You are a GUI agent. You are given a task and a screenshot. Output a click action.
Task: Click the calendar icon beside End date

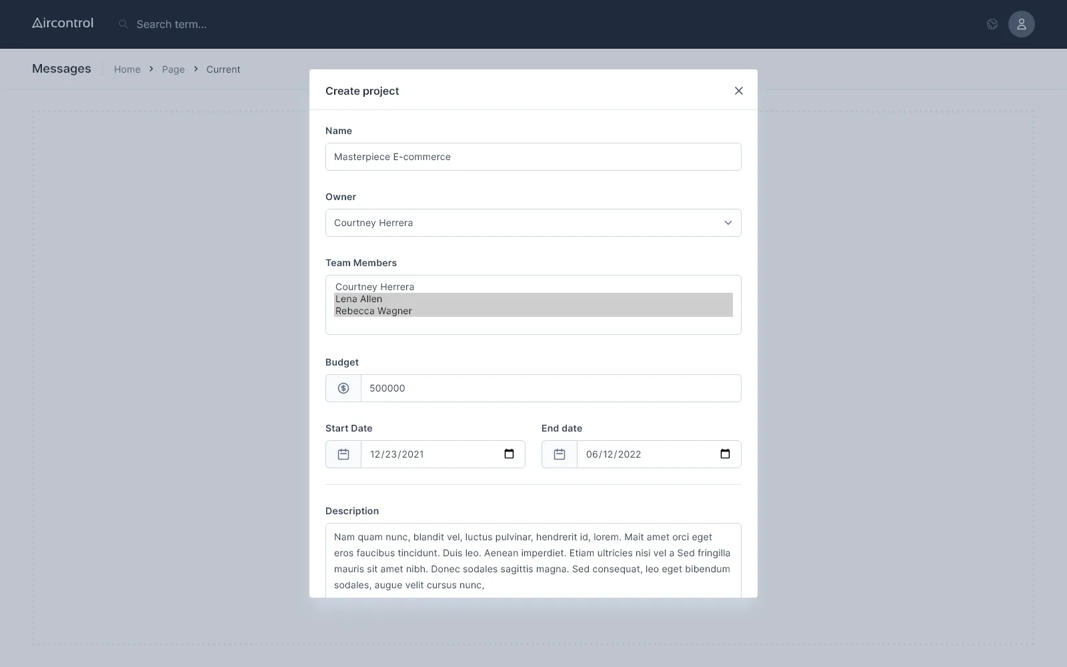560,454
